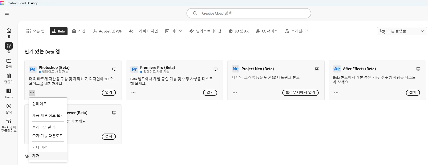Click the Photoshop (Beta) Ps icon

coord(33,69)
